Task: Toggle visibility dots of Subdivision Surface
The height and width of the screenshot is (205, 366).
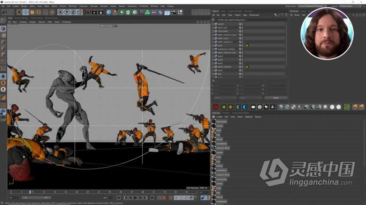Action: 243,49
